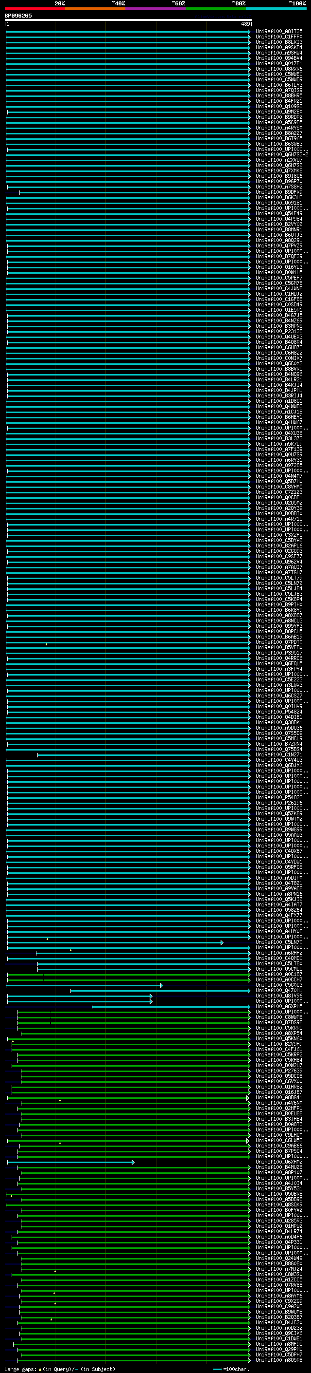Image resolution: width=311 pixels, height=1373 pixels.
Task: Select hit label UniRef100_B6TLY3
Action: [279, 85]
